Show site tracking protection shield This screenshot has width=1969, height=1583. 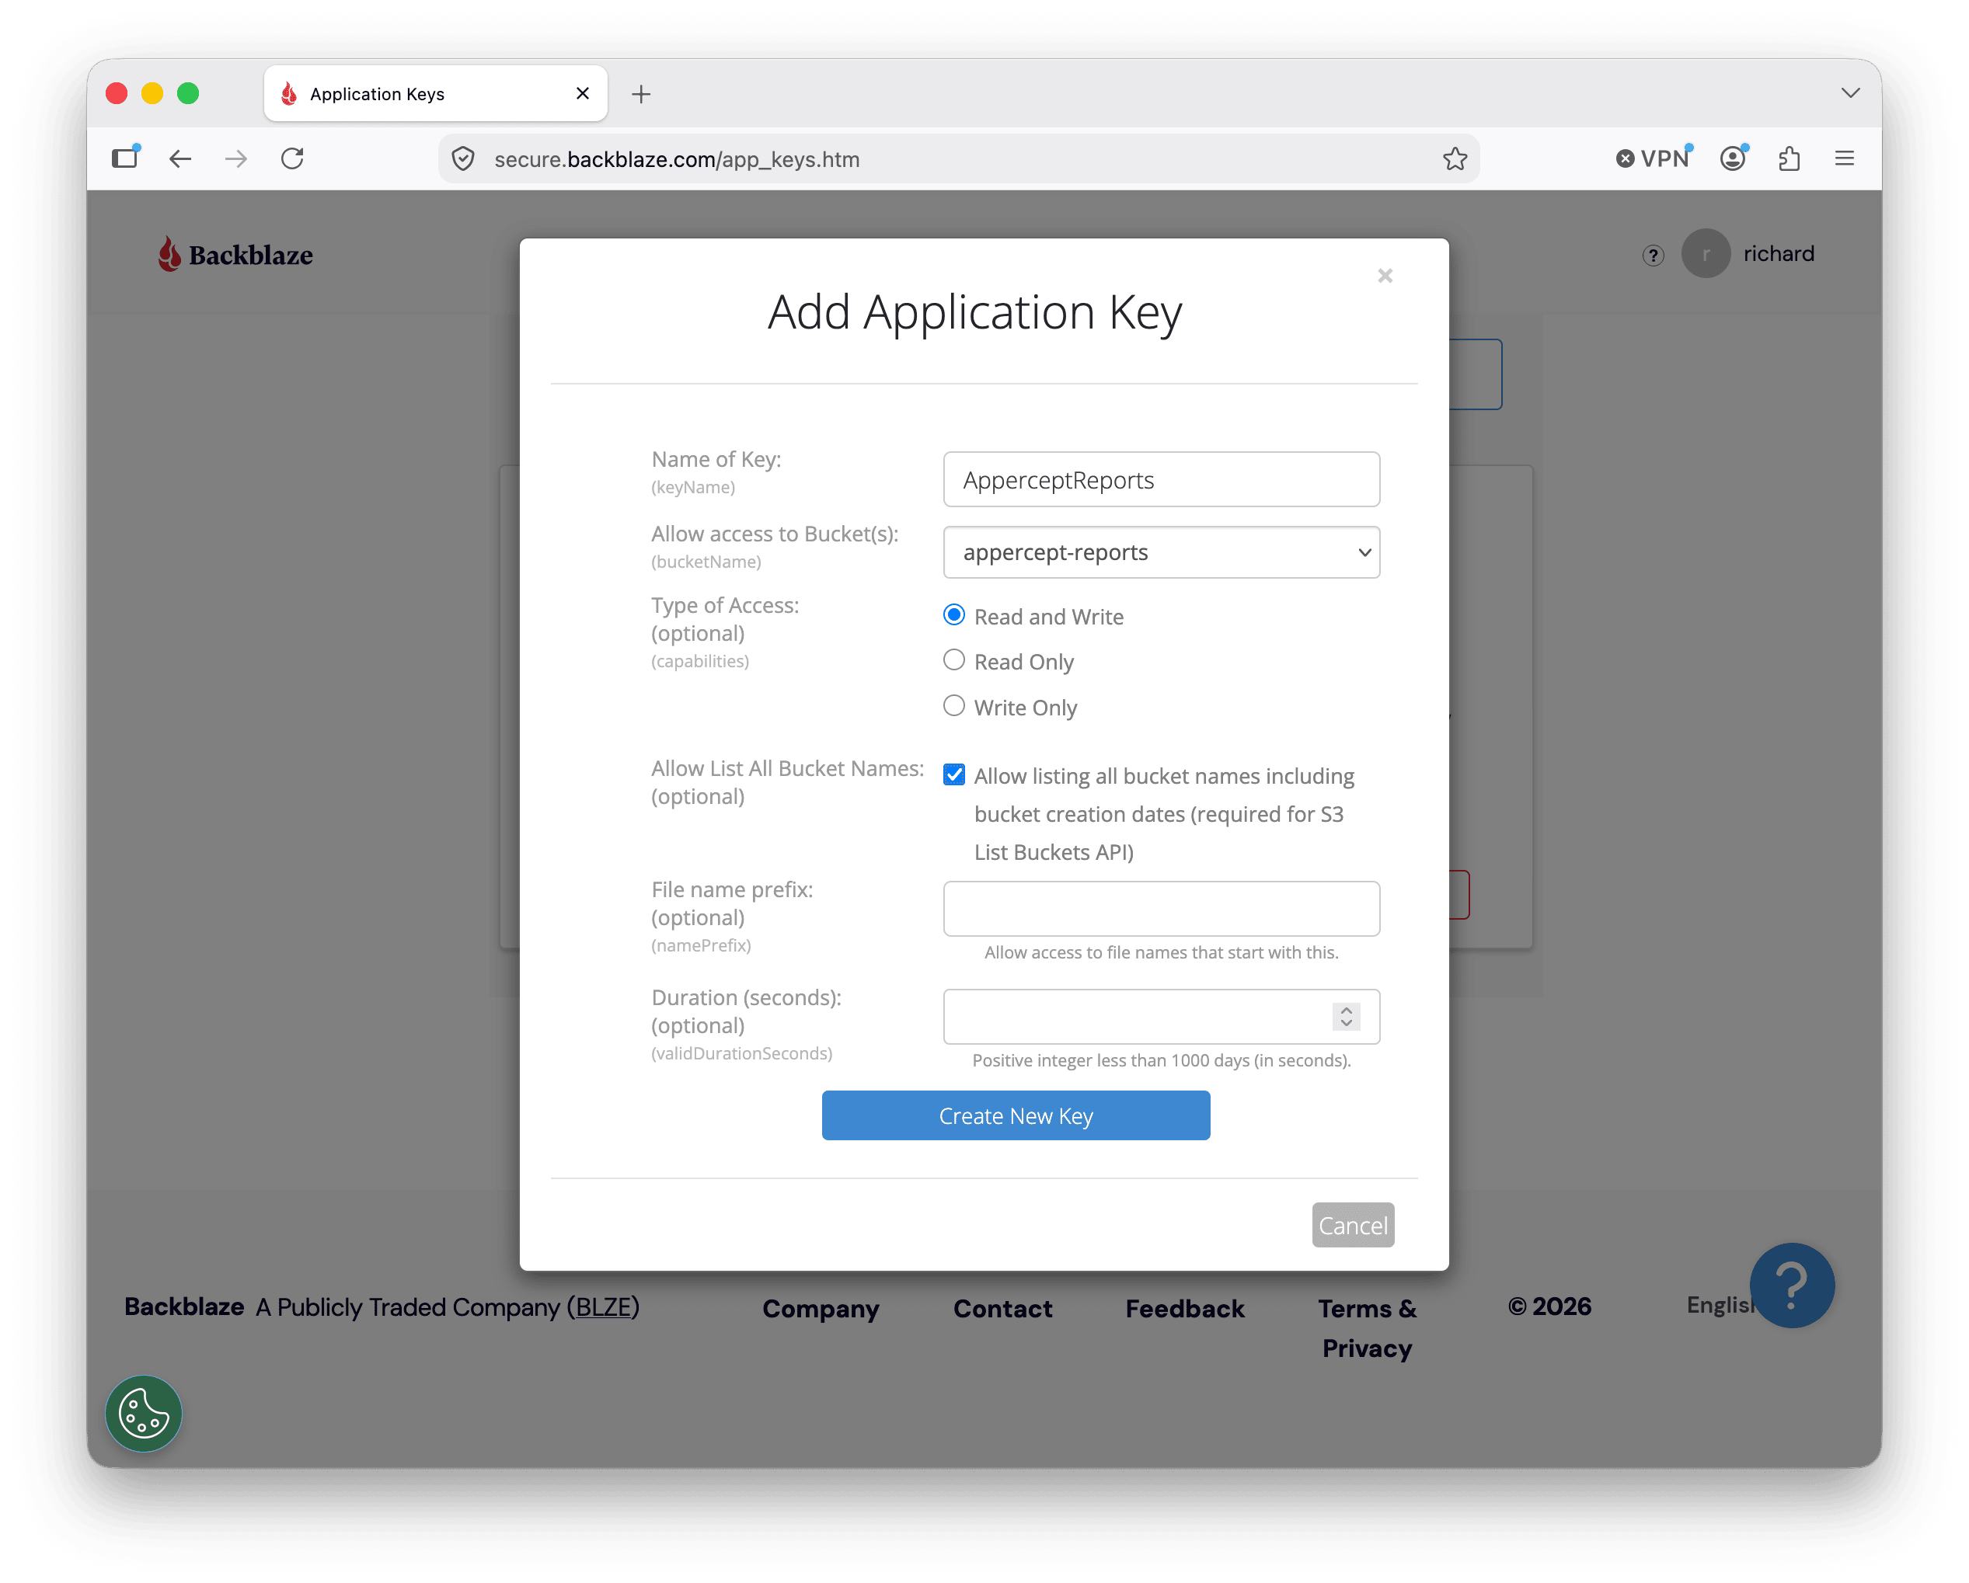point(463,159)
